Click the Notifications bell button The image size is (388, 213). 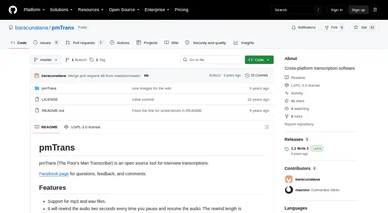click(304, 28)
